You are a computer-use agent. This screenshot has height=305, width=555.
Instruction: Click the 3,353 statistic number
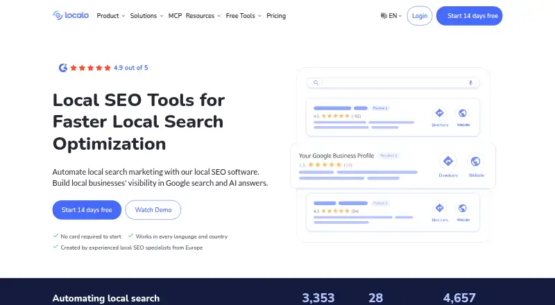[318, 298]
